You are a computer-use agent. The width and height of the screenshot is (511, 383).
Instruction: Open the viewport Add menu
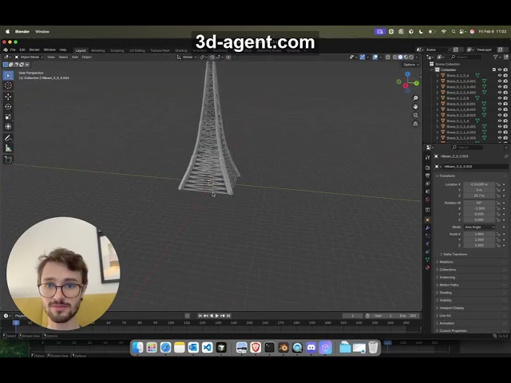pyautogui.click(x=74, y=57)
